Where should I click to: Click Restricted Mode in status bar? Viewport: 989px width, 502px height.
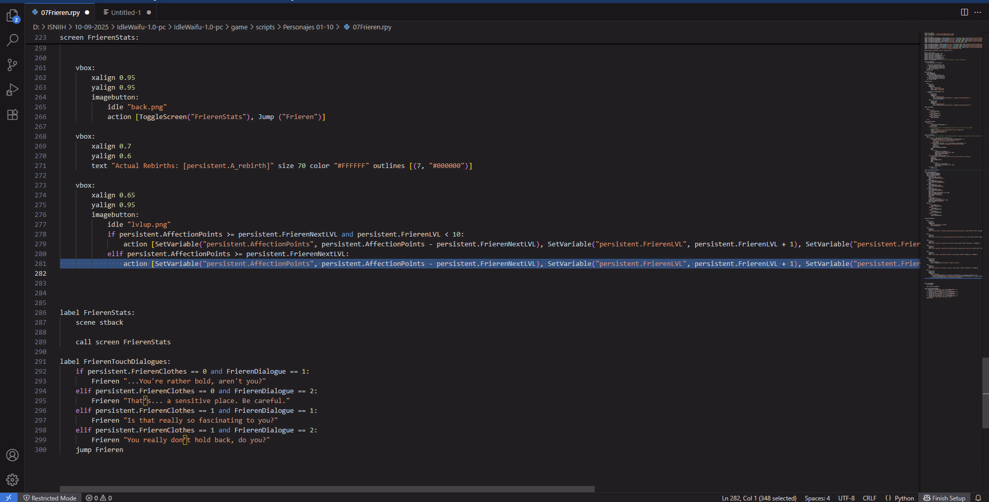pyautogui.click(x=50, y=498)
